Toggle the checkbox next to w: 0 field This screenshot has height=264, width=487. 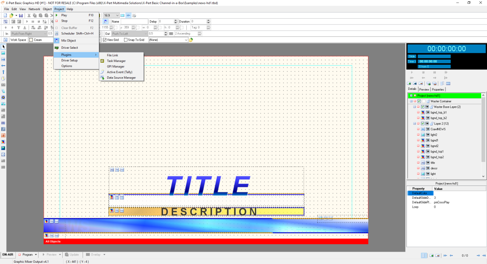(x=160, y=28)
